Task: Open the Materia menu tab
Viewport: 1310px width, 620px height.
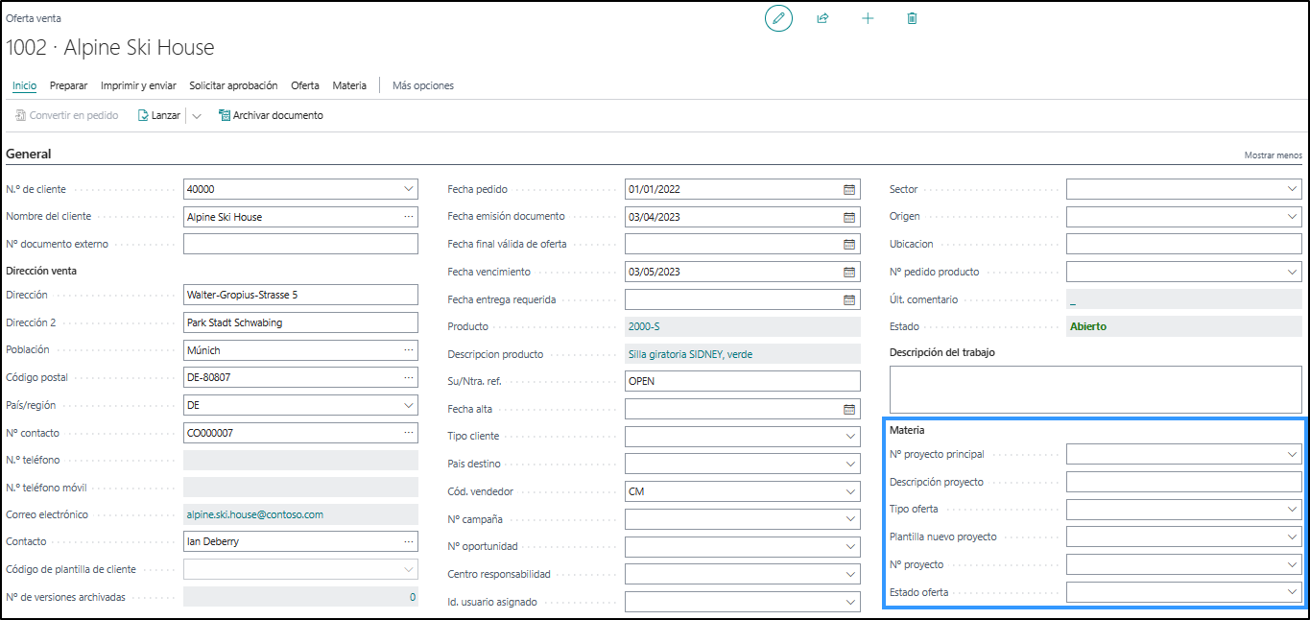Action: coord(349,85)
